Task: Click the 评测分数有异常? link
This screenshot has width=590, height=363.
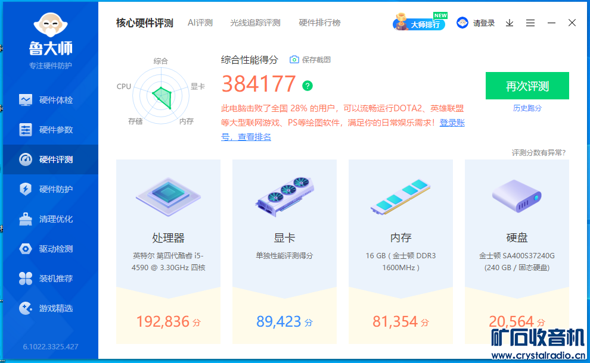Action: [539, 152]
